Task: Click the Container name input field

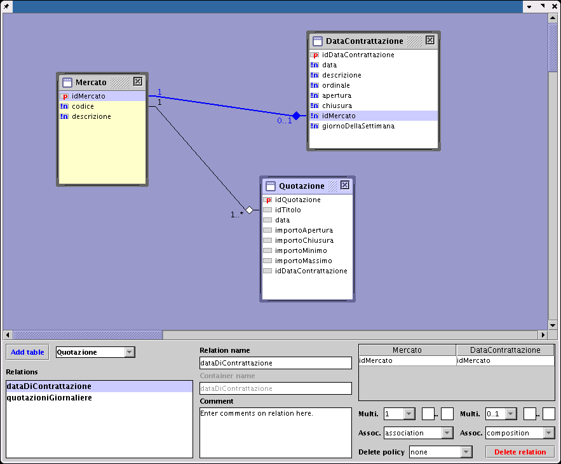Action: (x=276, y=388)
